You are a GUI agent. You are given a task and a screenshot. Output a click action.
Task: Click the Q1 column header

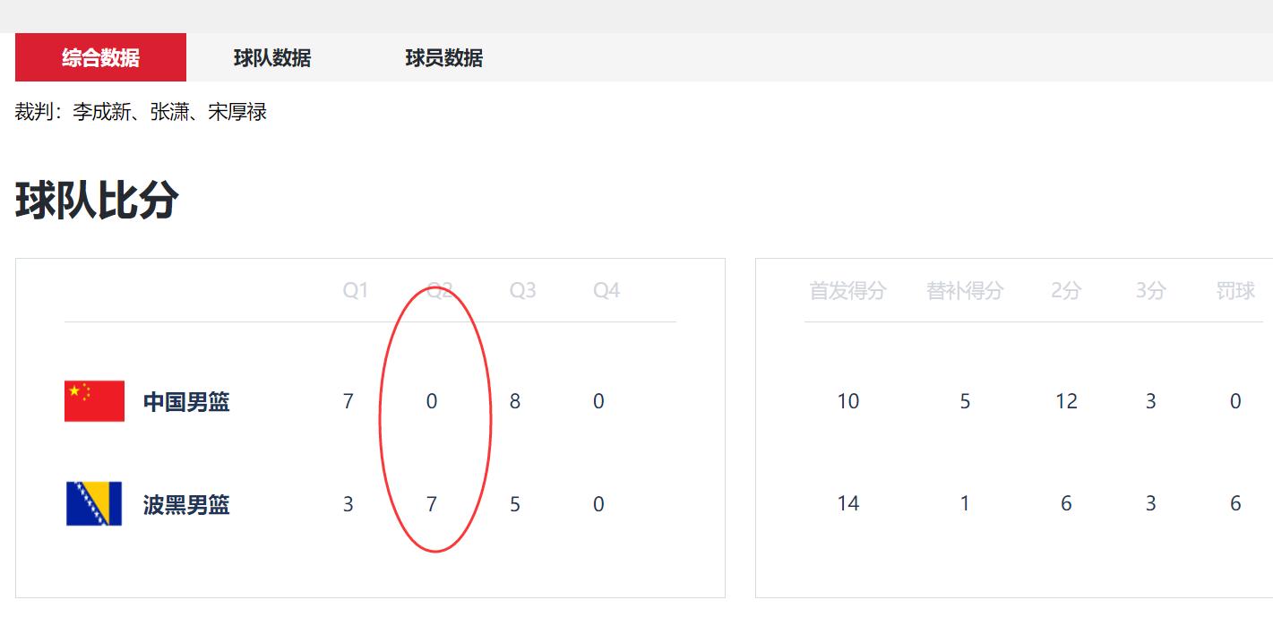[x=356, y=290]
